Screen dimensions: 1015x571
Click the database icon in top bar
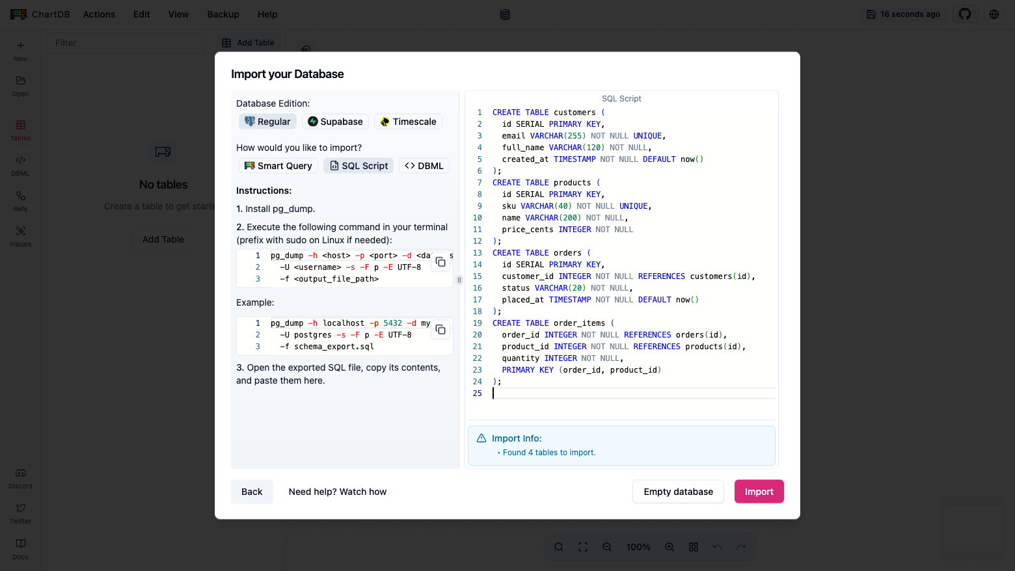pos(505,14)
